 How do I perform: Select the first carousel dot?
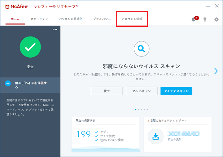click(x=136, y=110)
